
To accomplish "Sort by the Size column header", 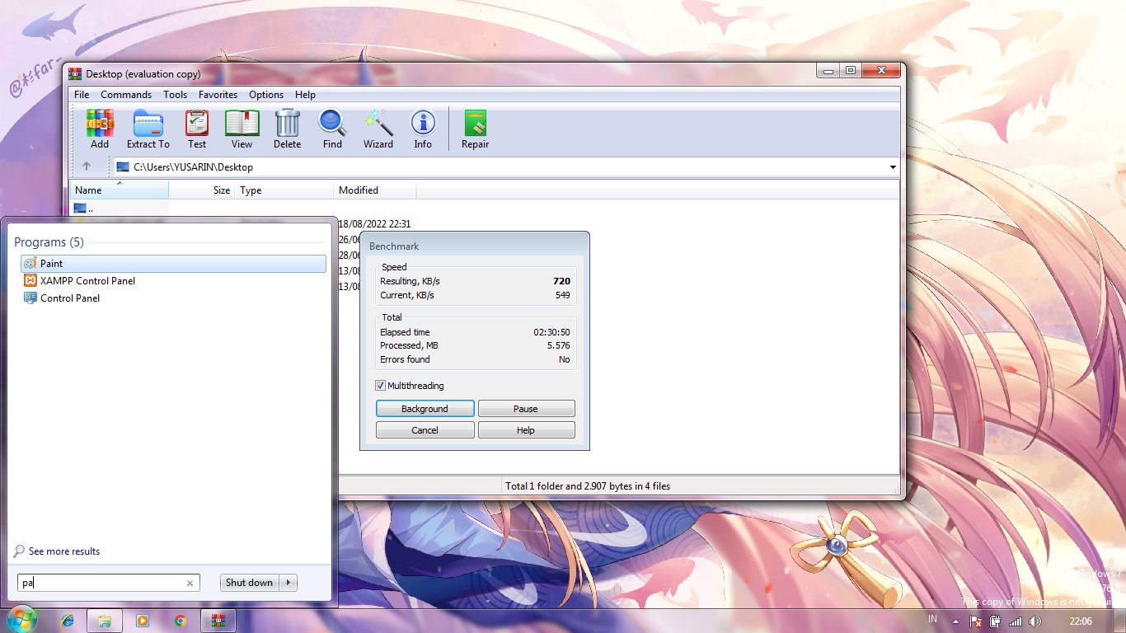I will (202, 190).
